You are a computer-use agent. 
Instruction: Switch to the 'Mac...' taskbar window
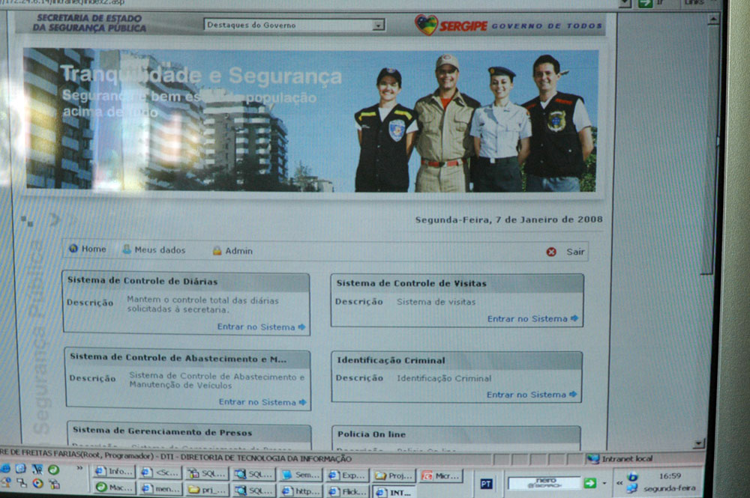coord(114,488)
